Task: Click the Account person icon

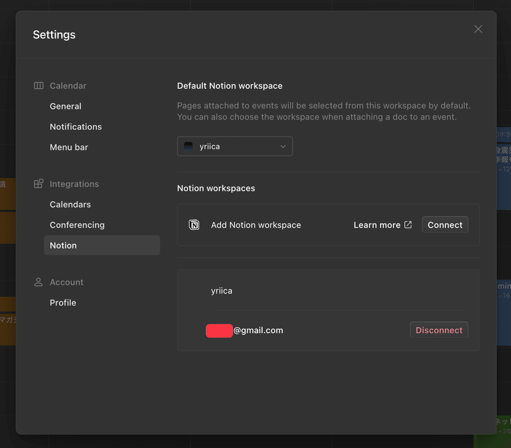Action: click(38, 282)
